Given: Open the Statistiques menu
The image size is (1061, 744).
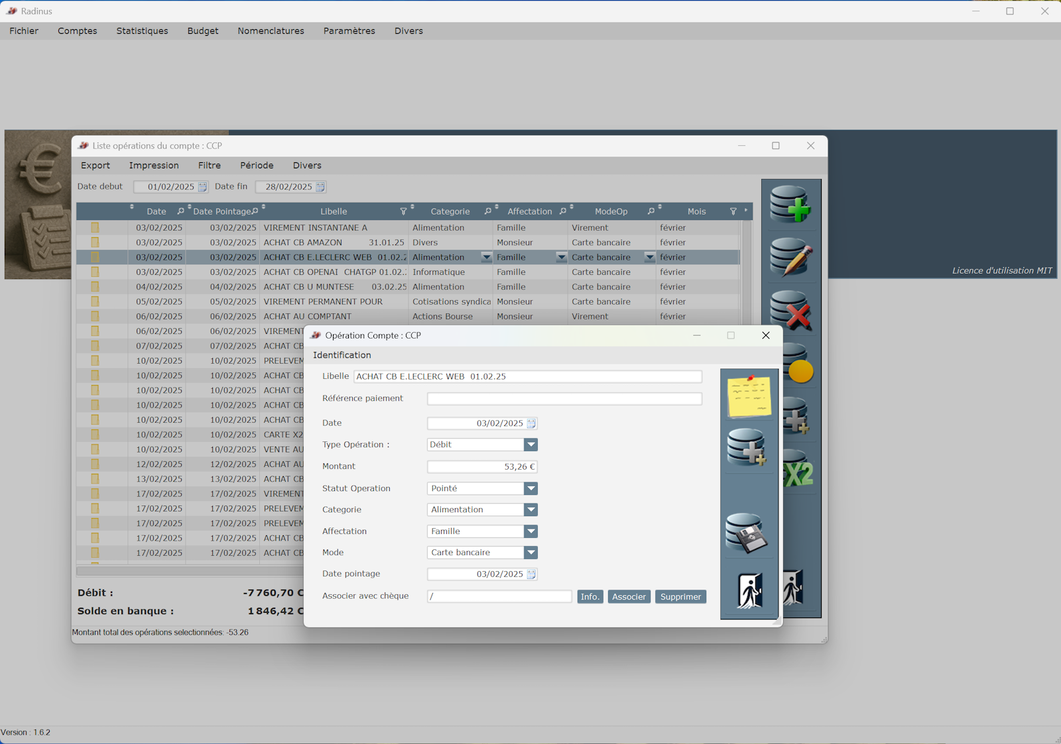Looking at the screenshot, I should pyautogui.click(x=142, y=31).
